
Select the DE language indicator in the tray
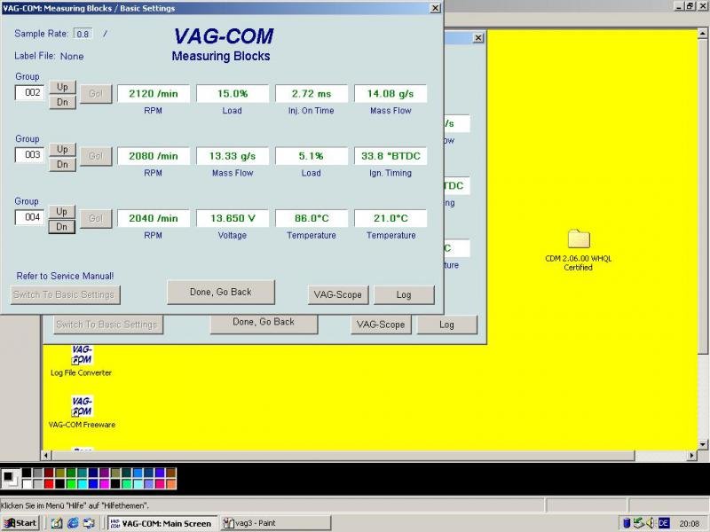click(x=665, y=522)
